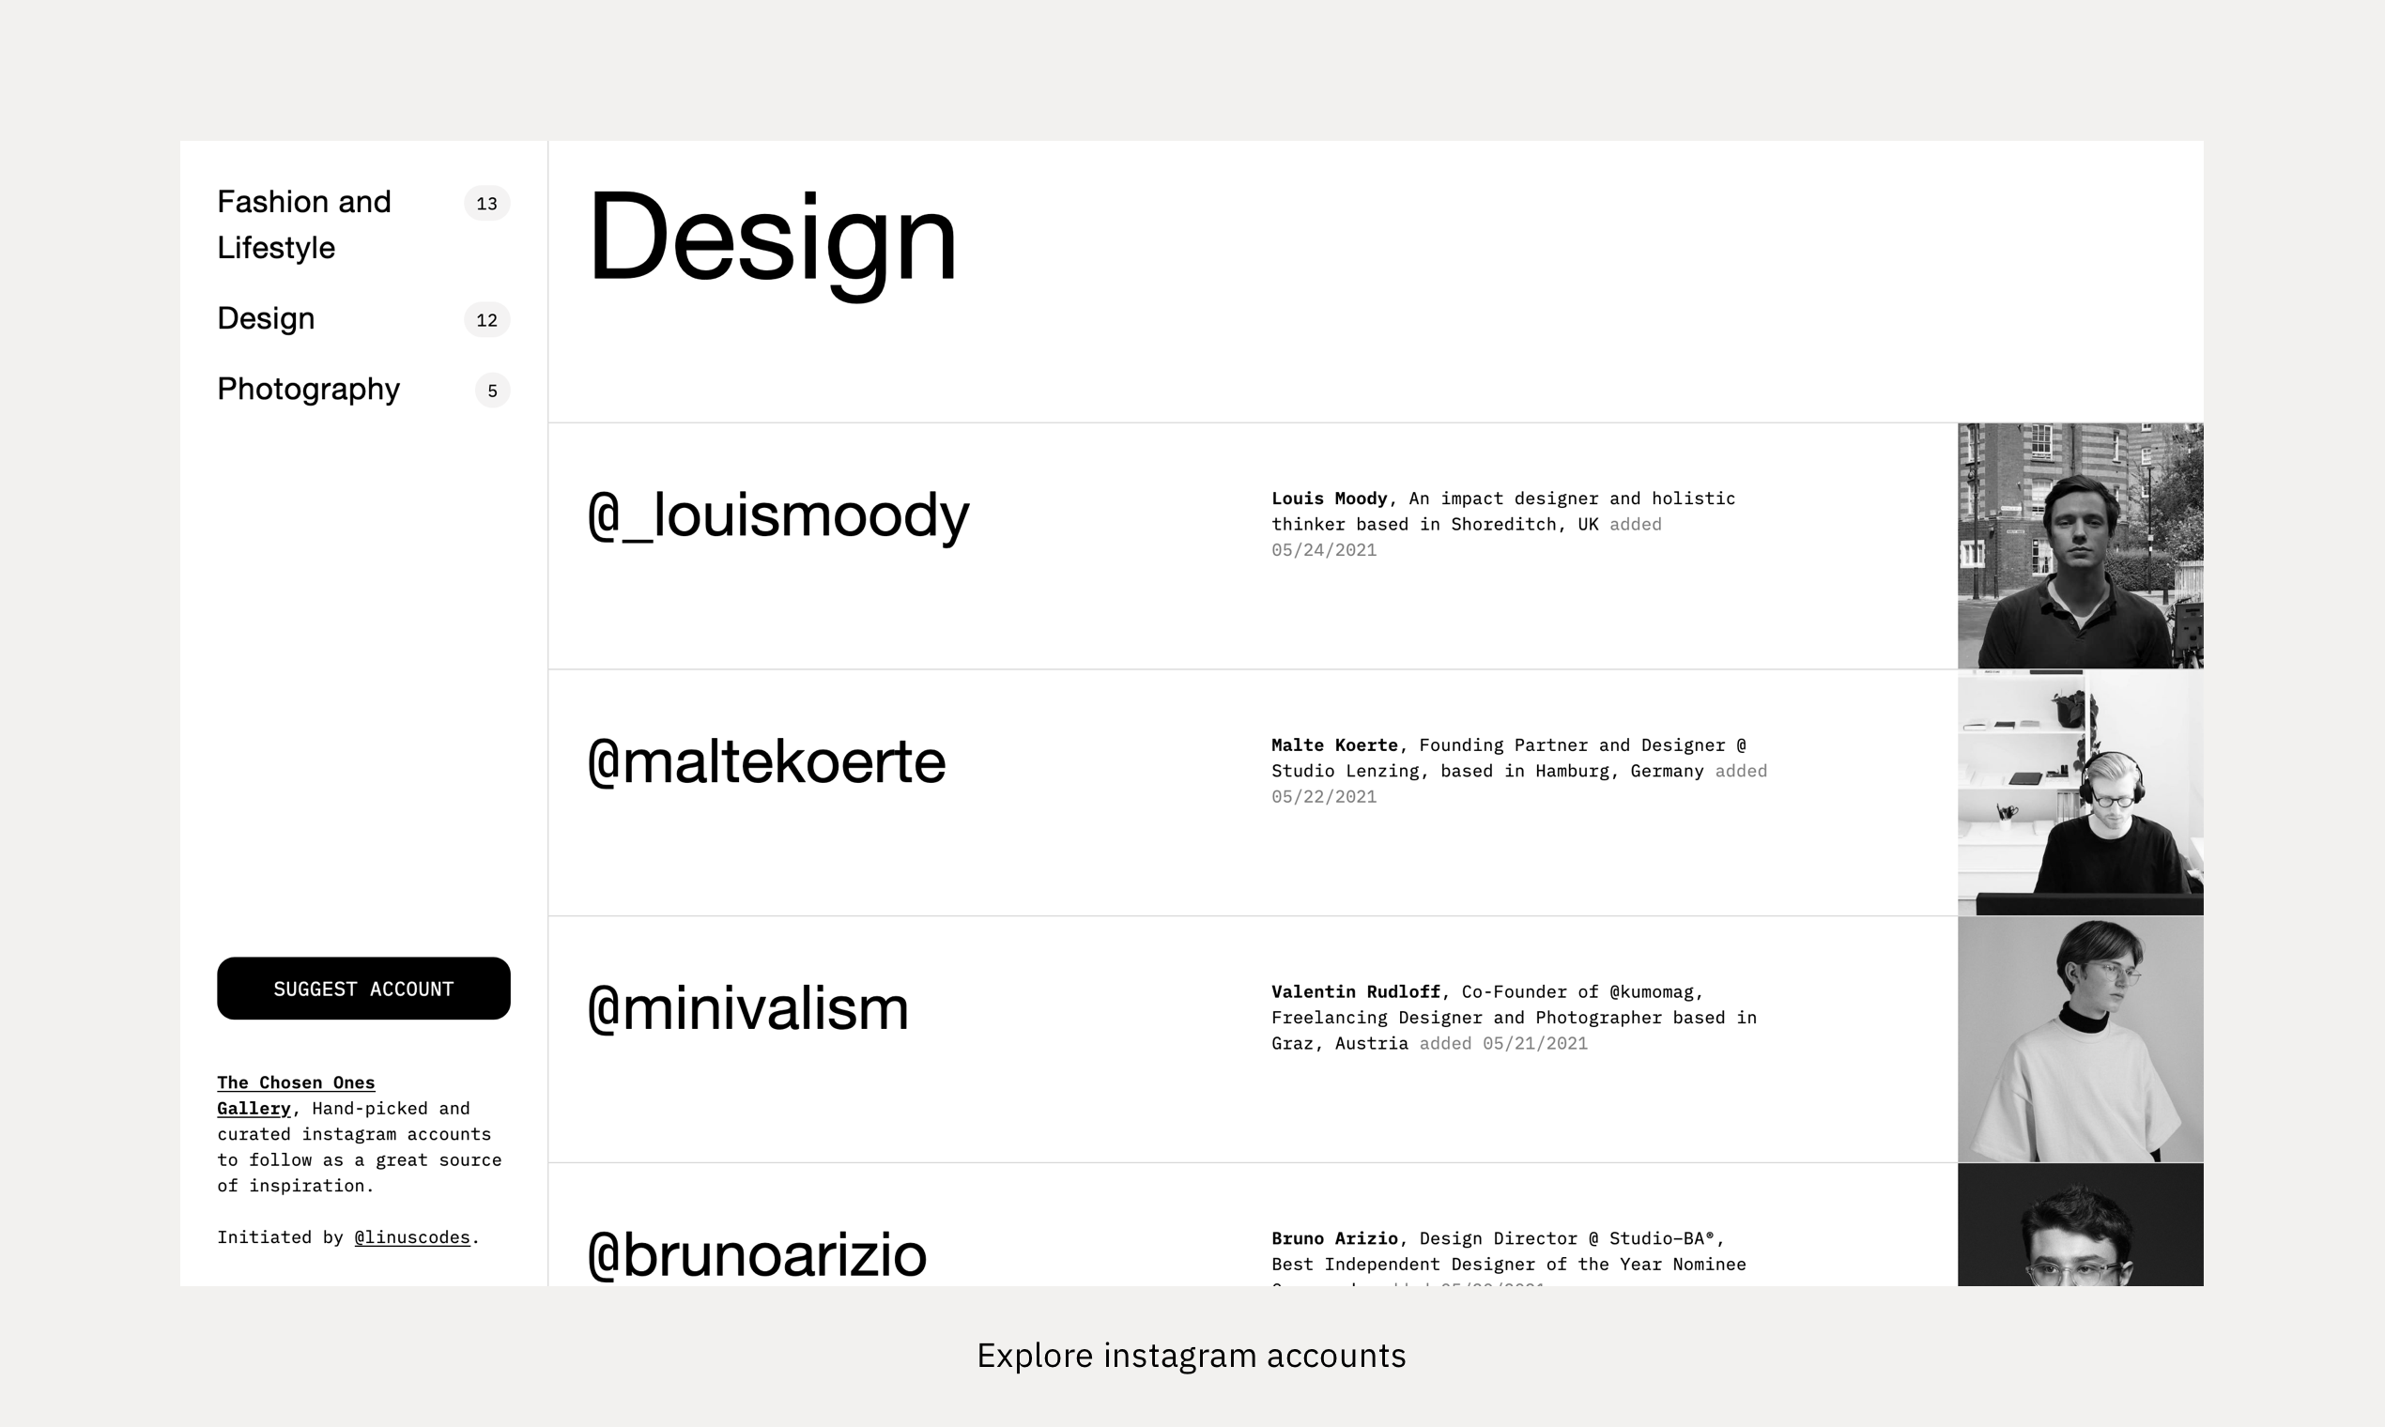Click the Valentin Rudloff description text

[x=1512, y=1017]
